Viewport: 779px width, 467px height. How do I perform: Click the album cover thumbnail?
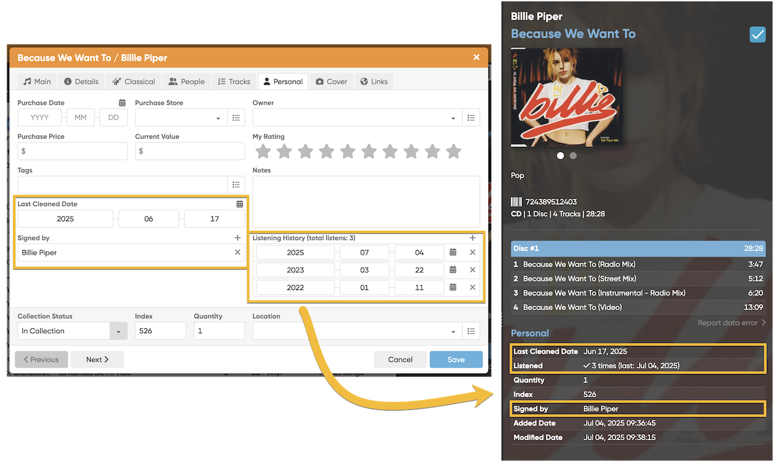pyautogui.click(x=567, y=97)
